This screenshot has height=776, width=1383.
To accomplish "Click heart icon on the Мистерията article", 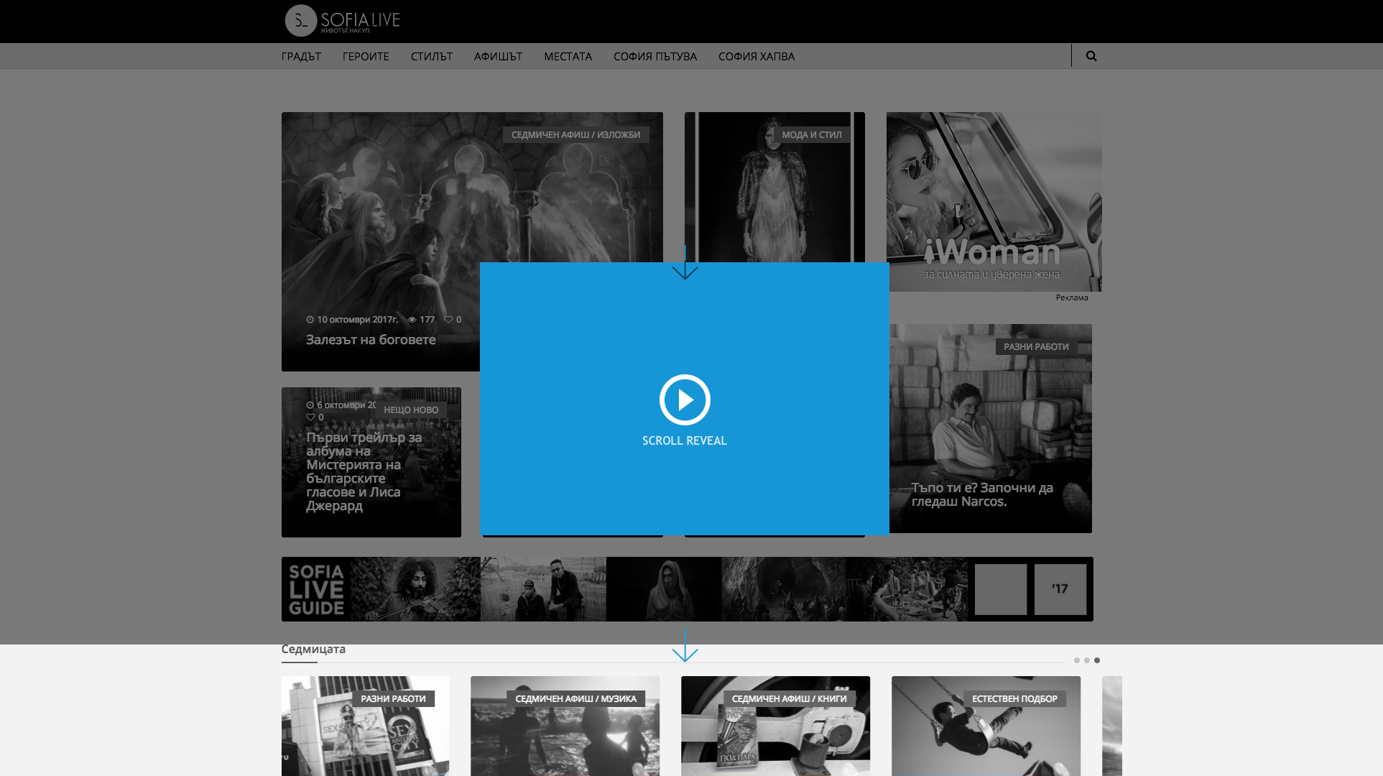I will click(x=310, y=417).
